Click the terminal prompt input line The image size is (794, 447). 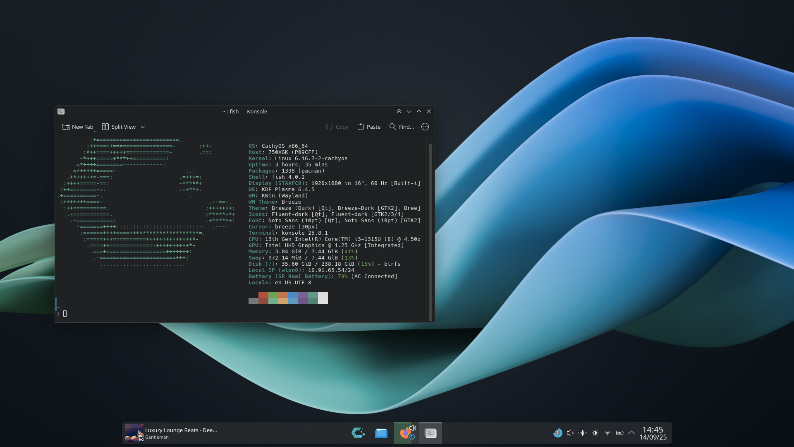pos(241,313)
